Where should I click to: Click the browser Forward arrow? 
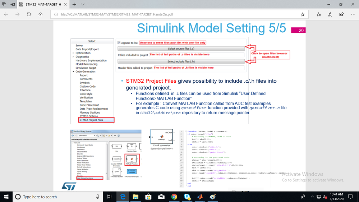[17, 14]
